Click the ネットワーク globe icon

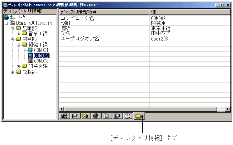[6, 17]
